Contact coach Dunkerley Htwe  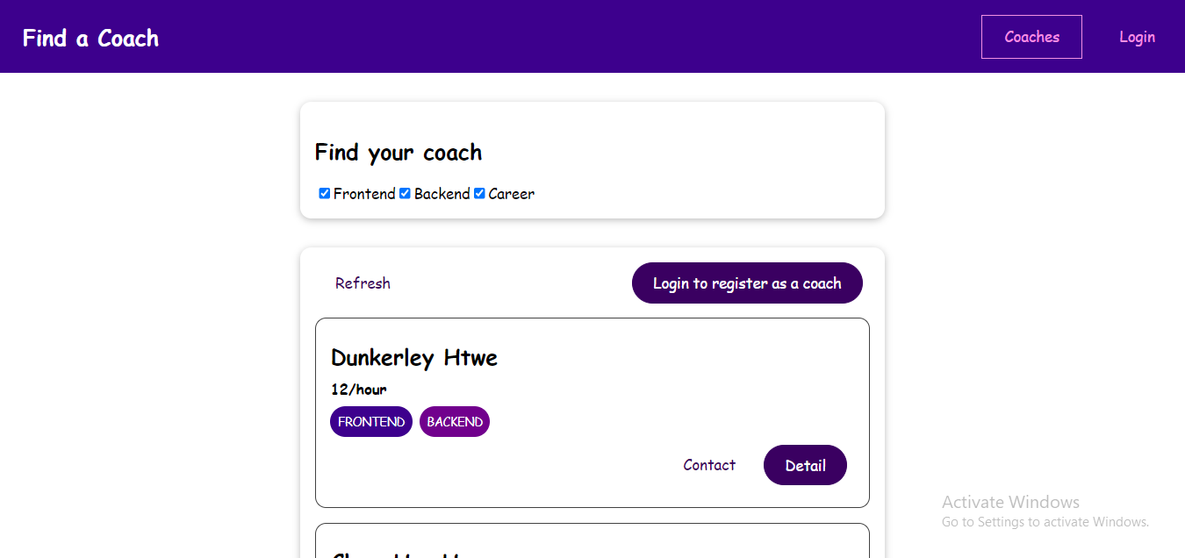[x=709, y=465]
